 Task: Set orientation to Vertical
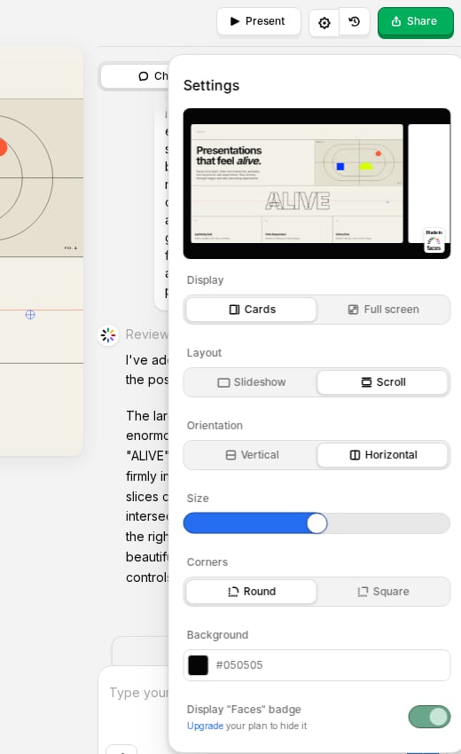click(252, 455)
